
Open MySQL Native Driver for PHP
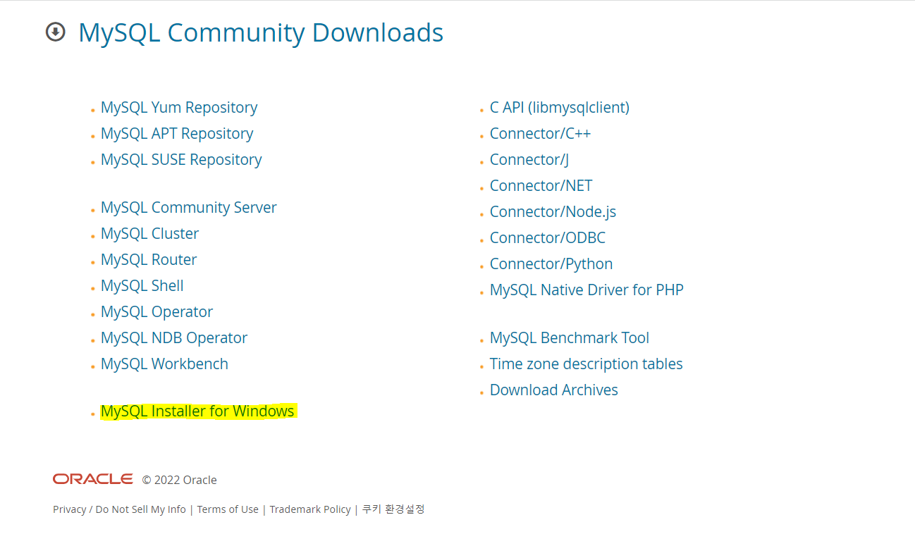click(587, 290)
